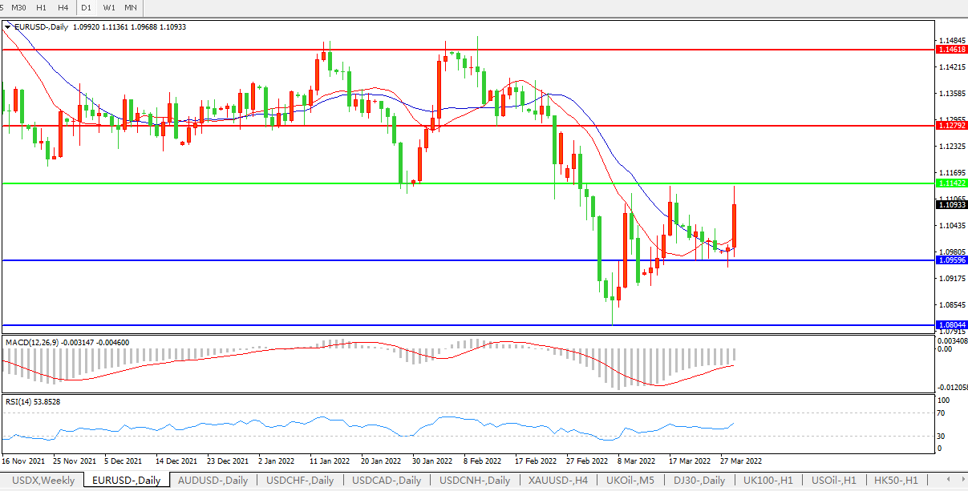The image size is (968, 491).
Task: Choose the MN monthly timeframe
Action: (x=130, y=7)
